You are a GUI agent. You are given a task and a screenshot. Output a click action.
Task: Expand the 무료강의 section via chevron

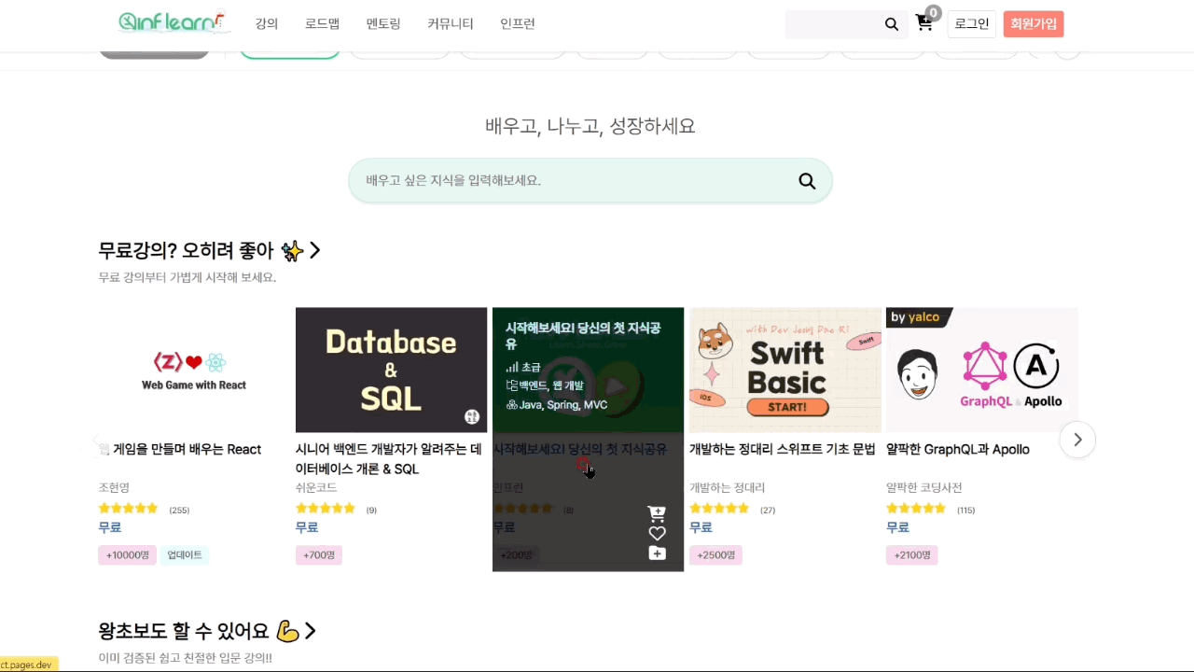[x=315, y=250]
